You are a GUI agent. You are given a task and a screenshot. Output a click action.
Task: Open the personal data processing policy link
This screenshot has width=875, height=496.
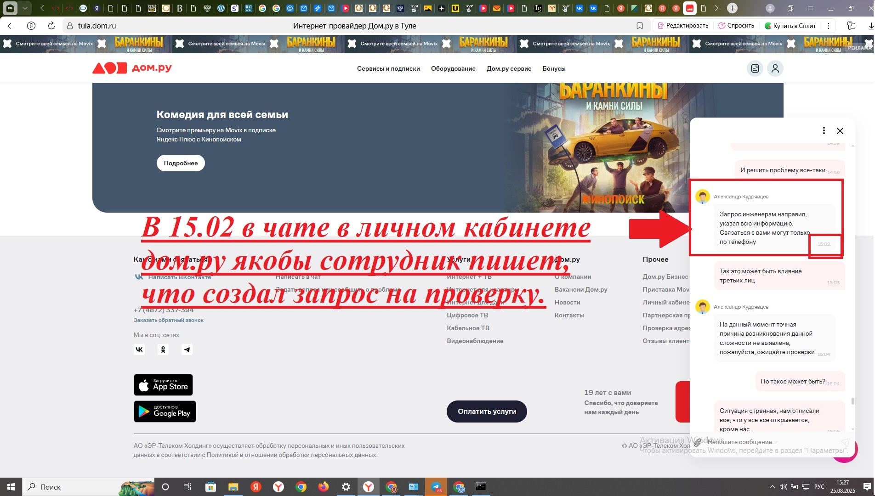[291, 455]
